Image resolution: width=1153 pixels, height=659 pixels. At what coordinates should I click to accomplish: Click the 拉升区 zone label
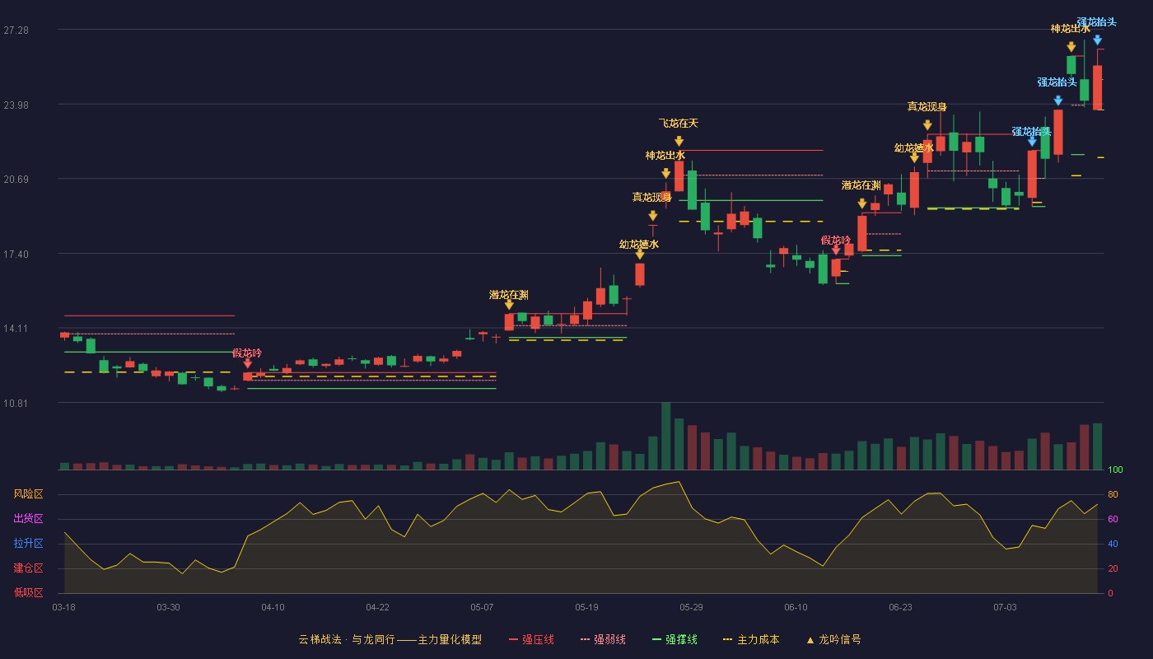[28, 544]
